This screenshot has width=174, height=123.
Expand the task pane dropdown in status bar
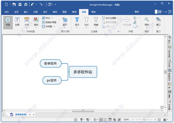pos(168,120)
